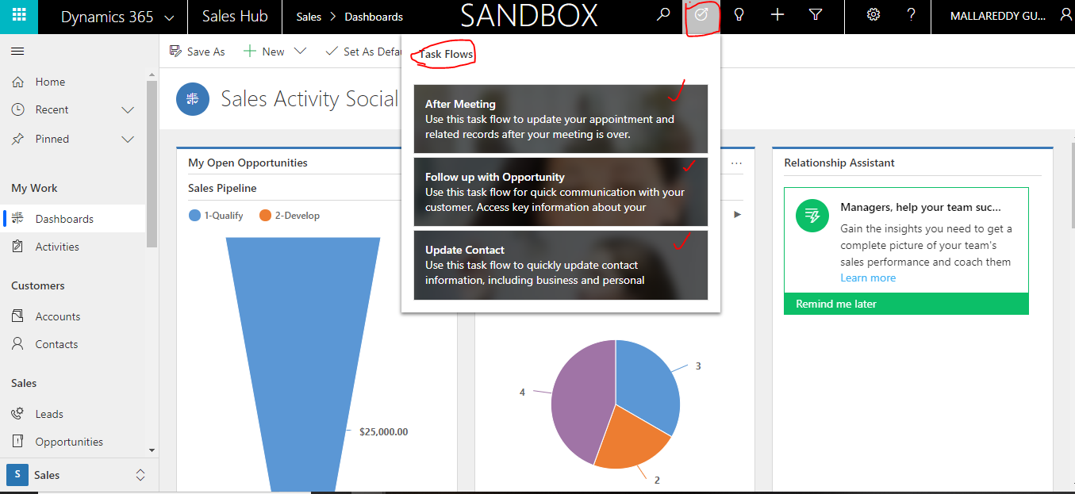The image size is (1075, 494).
Task: Click the Relationship Assistant heading
Action: (x=839, y=163)
